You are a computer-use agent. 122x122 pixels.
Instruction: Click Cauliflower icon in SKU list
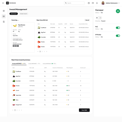(x=39, y=28)
